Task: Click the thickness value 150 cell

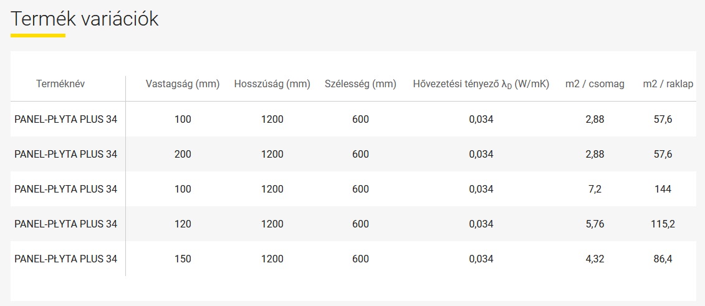Action: point(183,259)
